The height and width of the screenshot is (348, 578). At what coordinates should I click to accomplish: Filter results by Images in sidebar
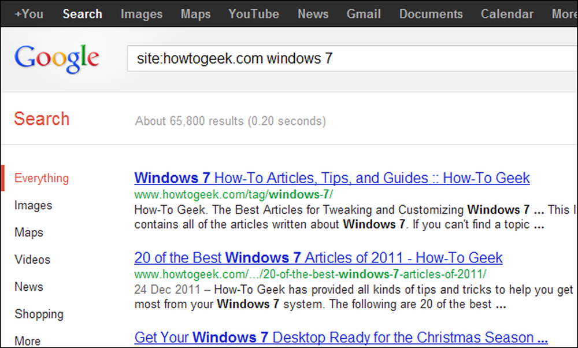pos(33,205)
